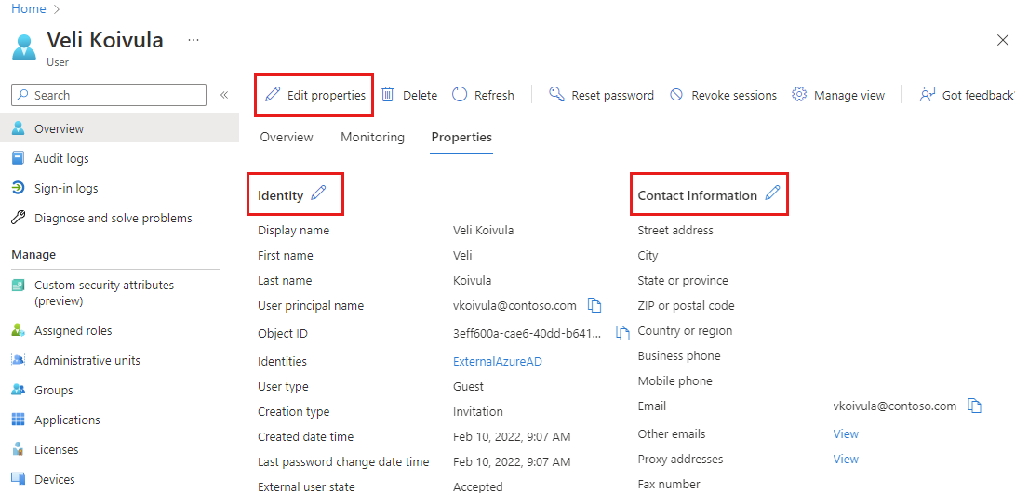1015x493 pixels.
Task: Copy the user principal name
Action: 594,305
